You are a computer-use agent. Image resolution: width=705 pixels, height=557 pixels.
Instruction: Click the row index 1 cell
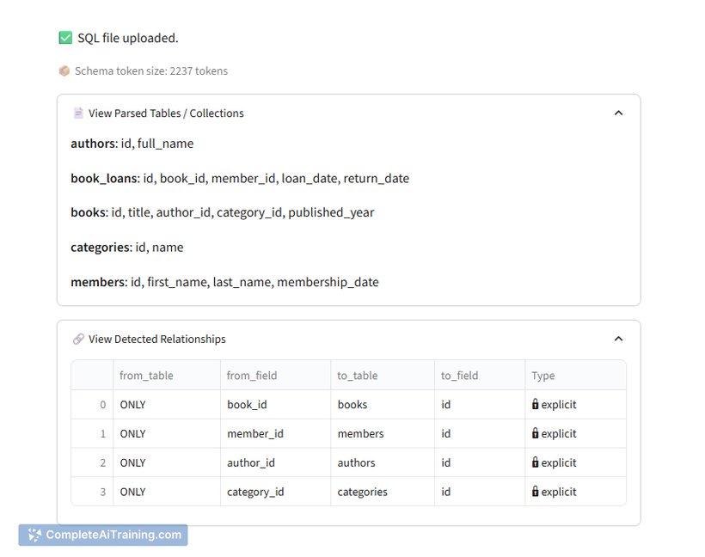click(x=92, y=433)
